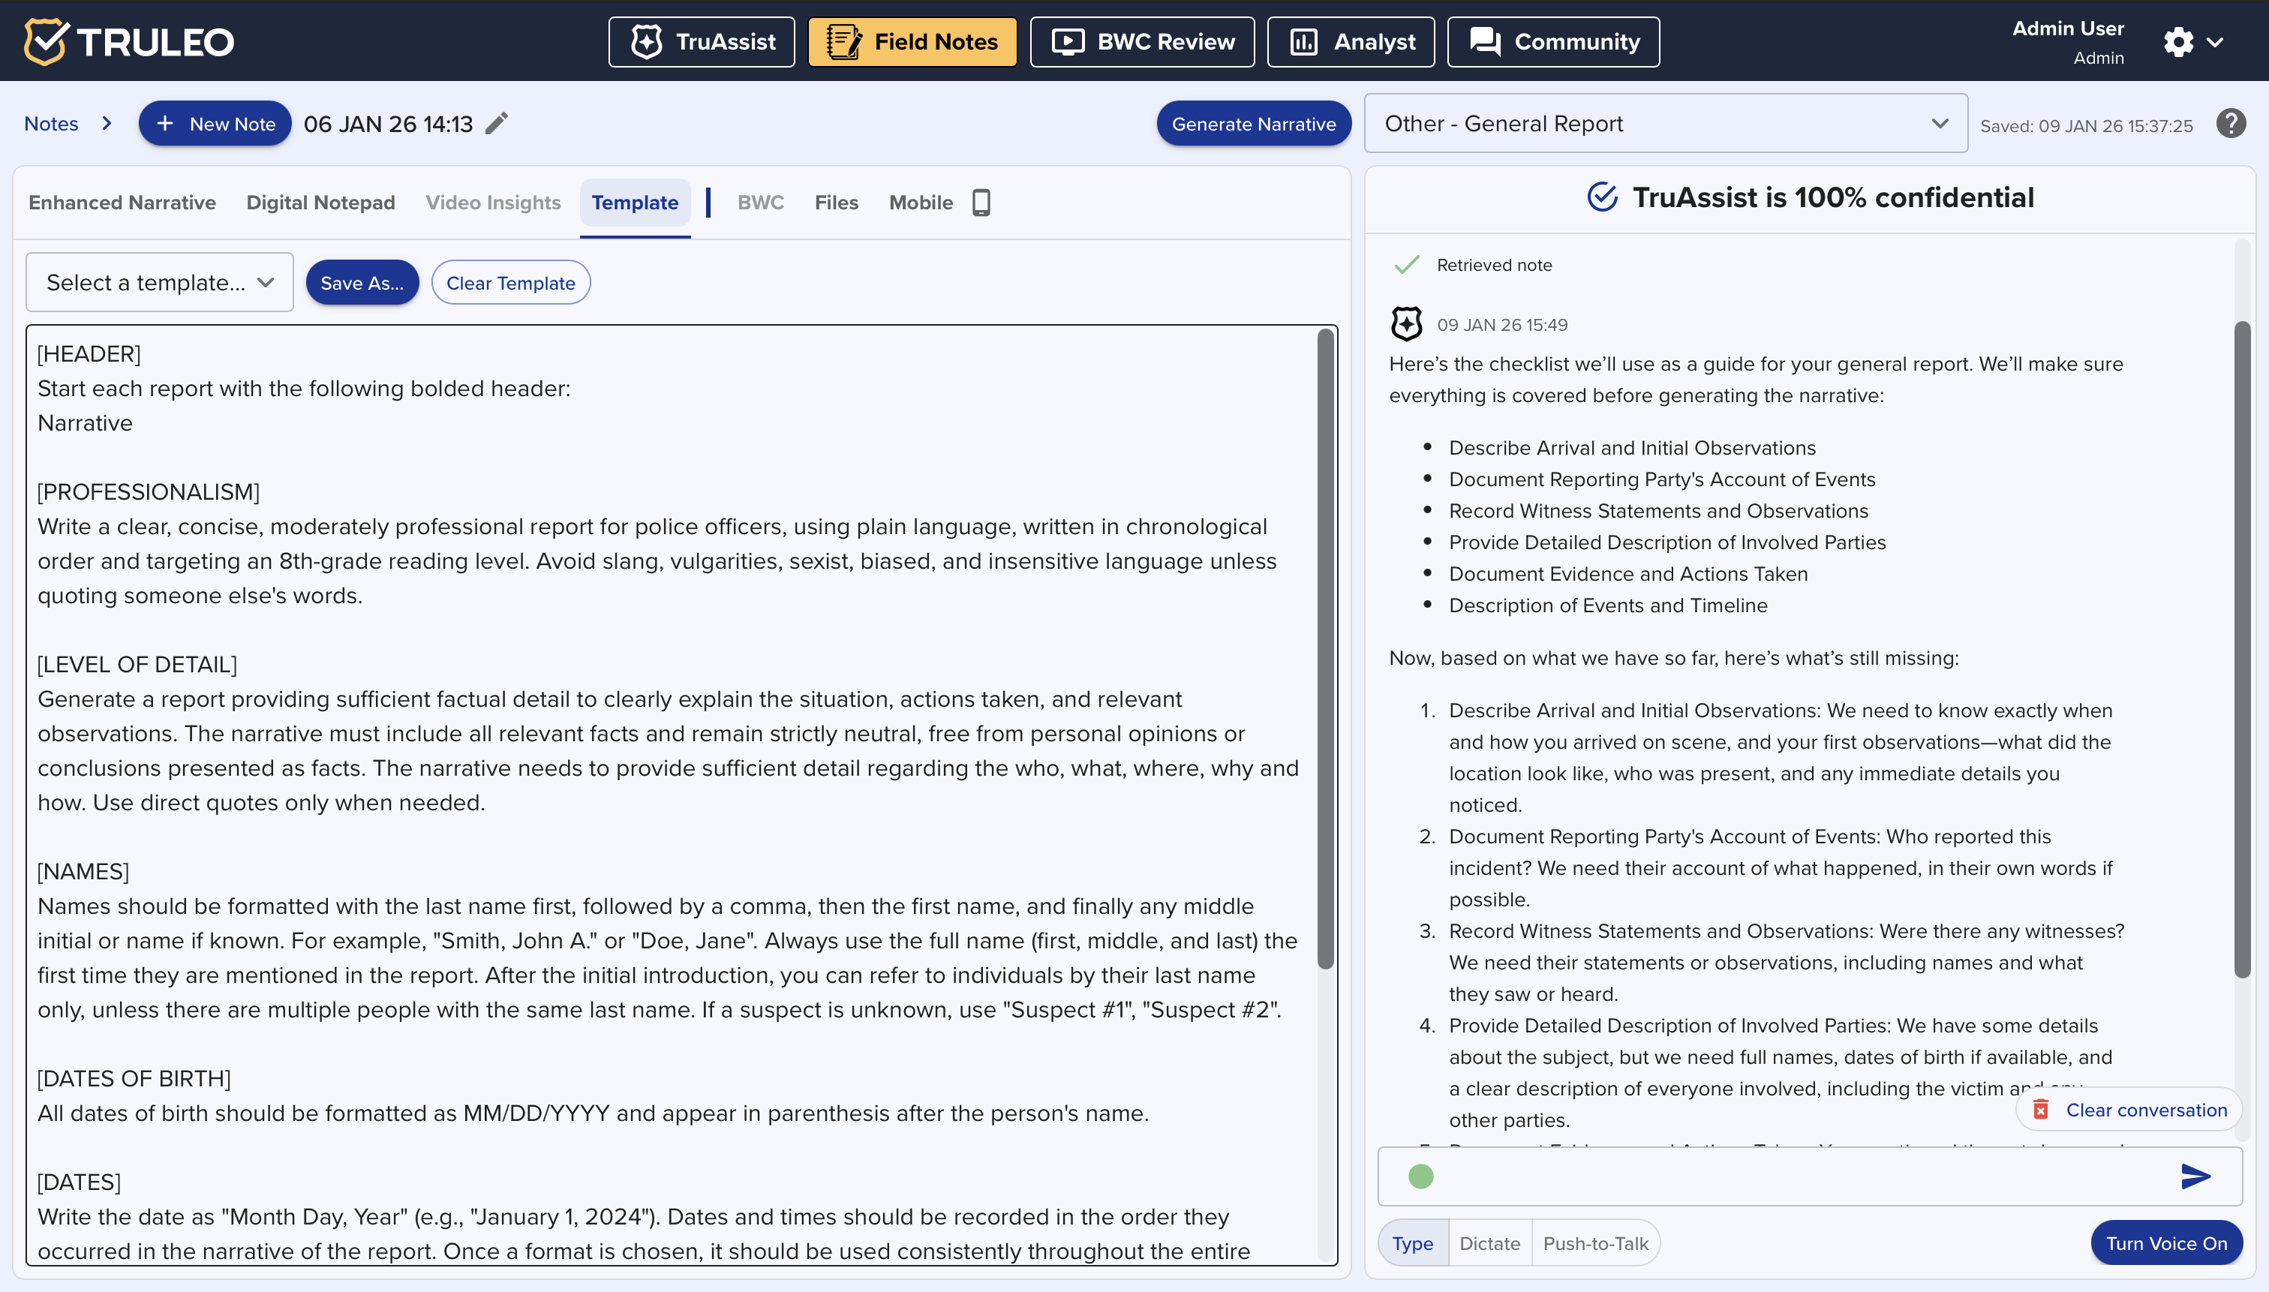The image size is (2269, 1292).
Task: Switch to Dictate input mode
Action: 1489,1243
